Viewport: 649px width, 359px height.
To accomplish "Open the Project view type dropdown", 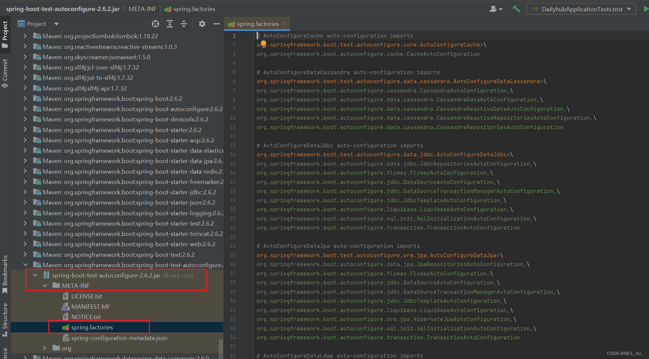I will pos(56,24).
